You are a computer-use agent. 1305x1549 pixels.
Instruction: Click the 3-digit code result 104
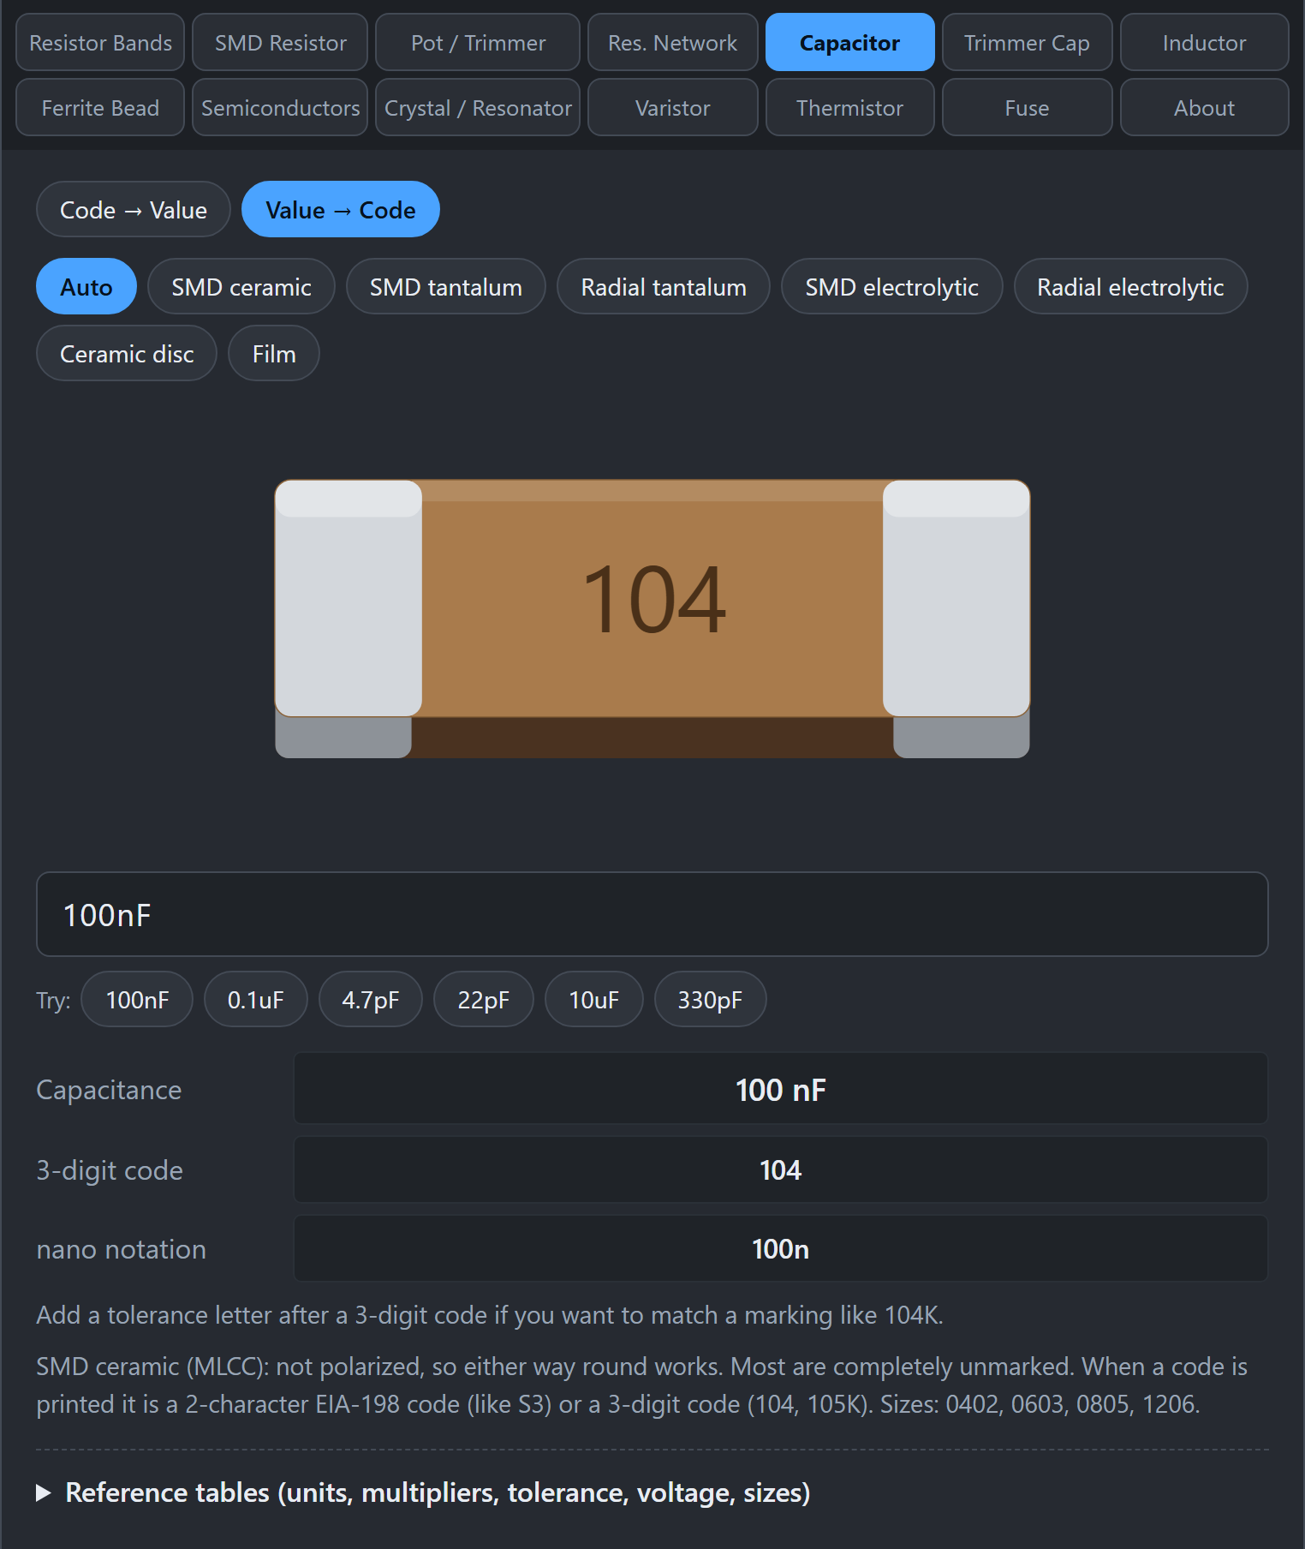pos(781,1169)
